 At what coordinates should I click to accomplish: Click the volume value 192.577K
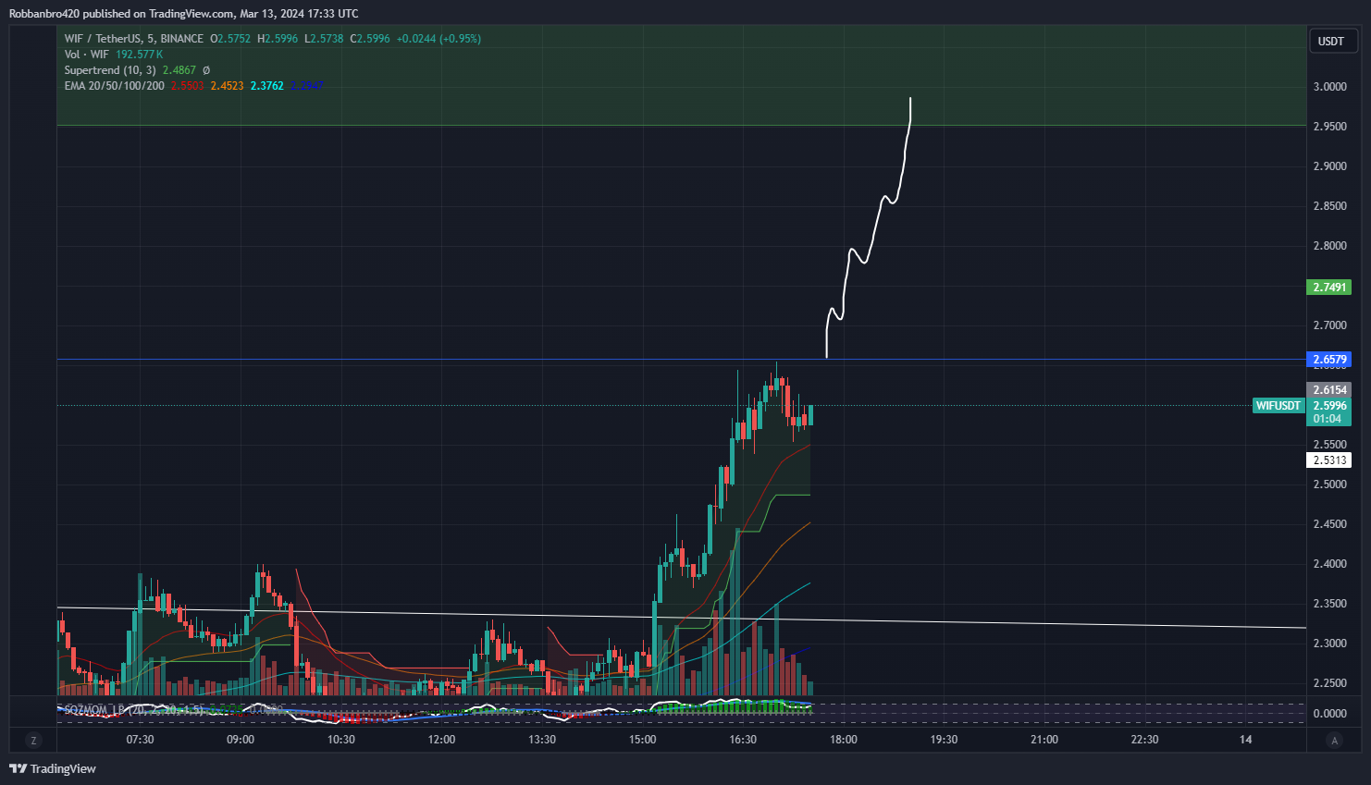tap(139, 55)
